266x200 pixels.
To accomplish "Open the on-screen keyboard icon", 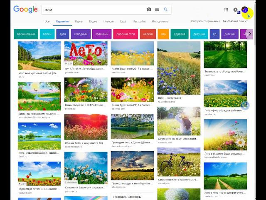I will (157, 10).
